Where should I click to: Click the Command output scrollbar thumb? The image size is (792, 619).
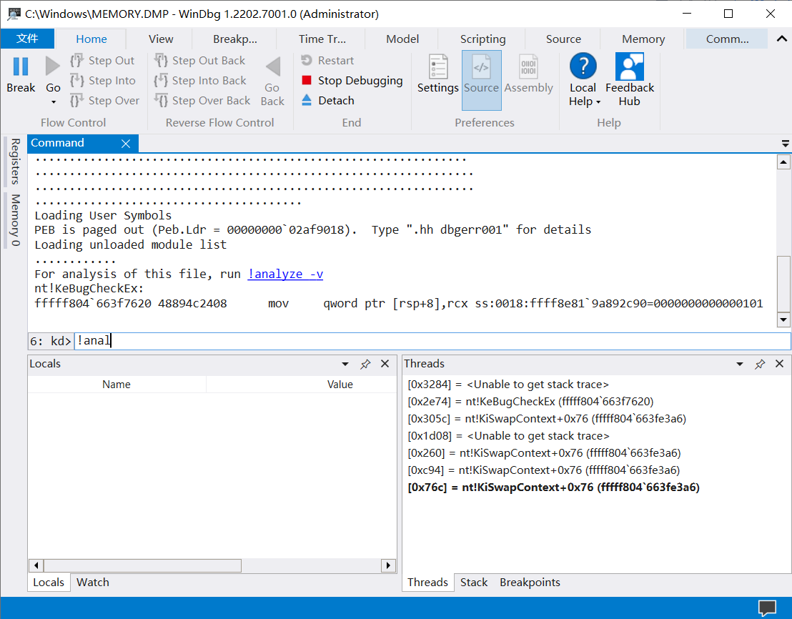tap(783, 284)
